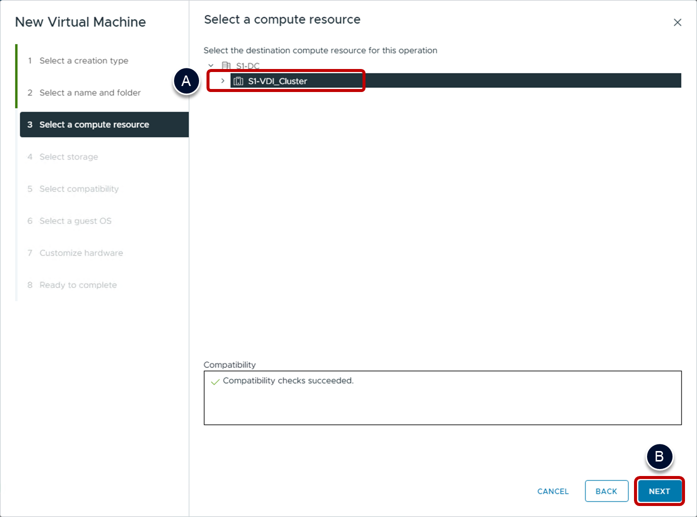Viewport: 697px width, 517px height.
Task: Open step 8 Ready to complete
Action: tap(78, 284)
